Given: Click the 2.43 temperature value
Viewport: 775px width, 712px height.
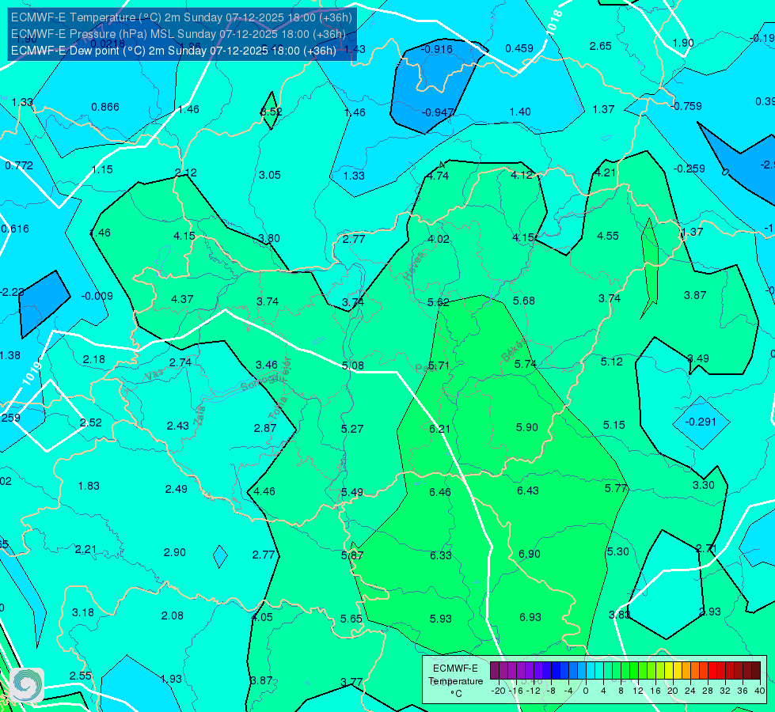Looking at the screenshot, I should pos(178,426).
